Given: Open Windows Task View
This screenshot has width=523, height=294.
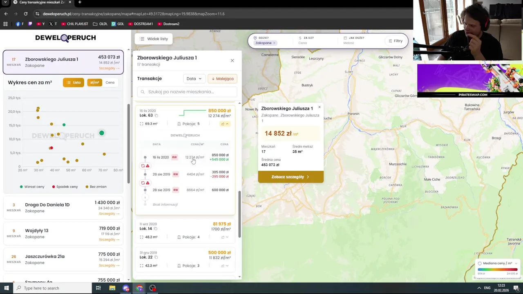Looking at the screenshot, I should point(98,288).
